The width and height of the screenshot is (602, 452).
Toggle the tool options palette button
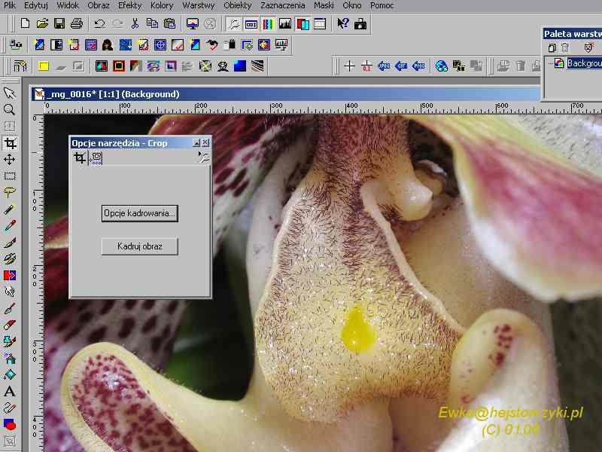pyautogui.click(x=251, y=24)
